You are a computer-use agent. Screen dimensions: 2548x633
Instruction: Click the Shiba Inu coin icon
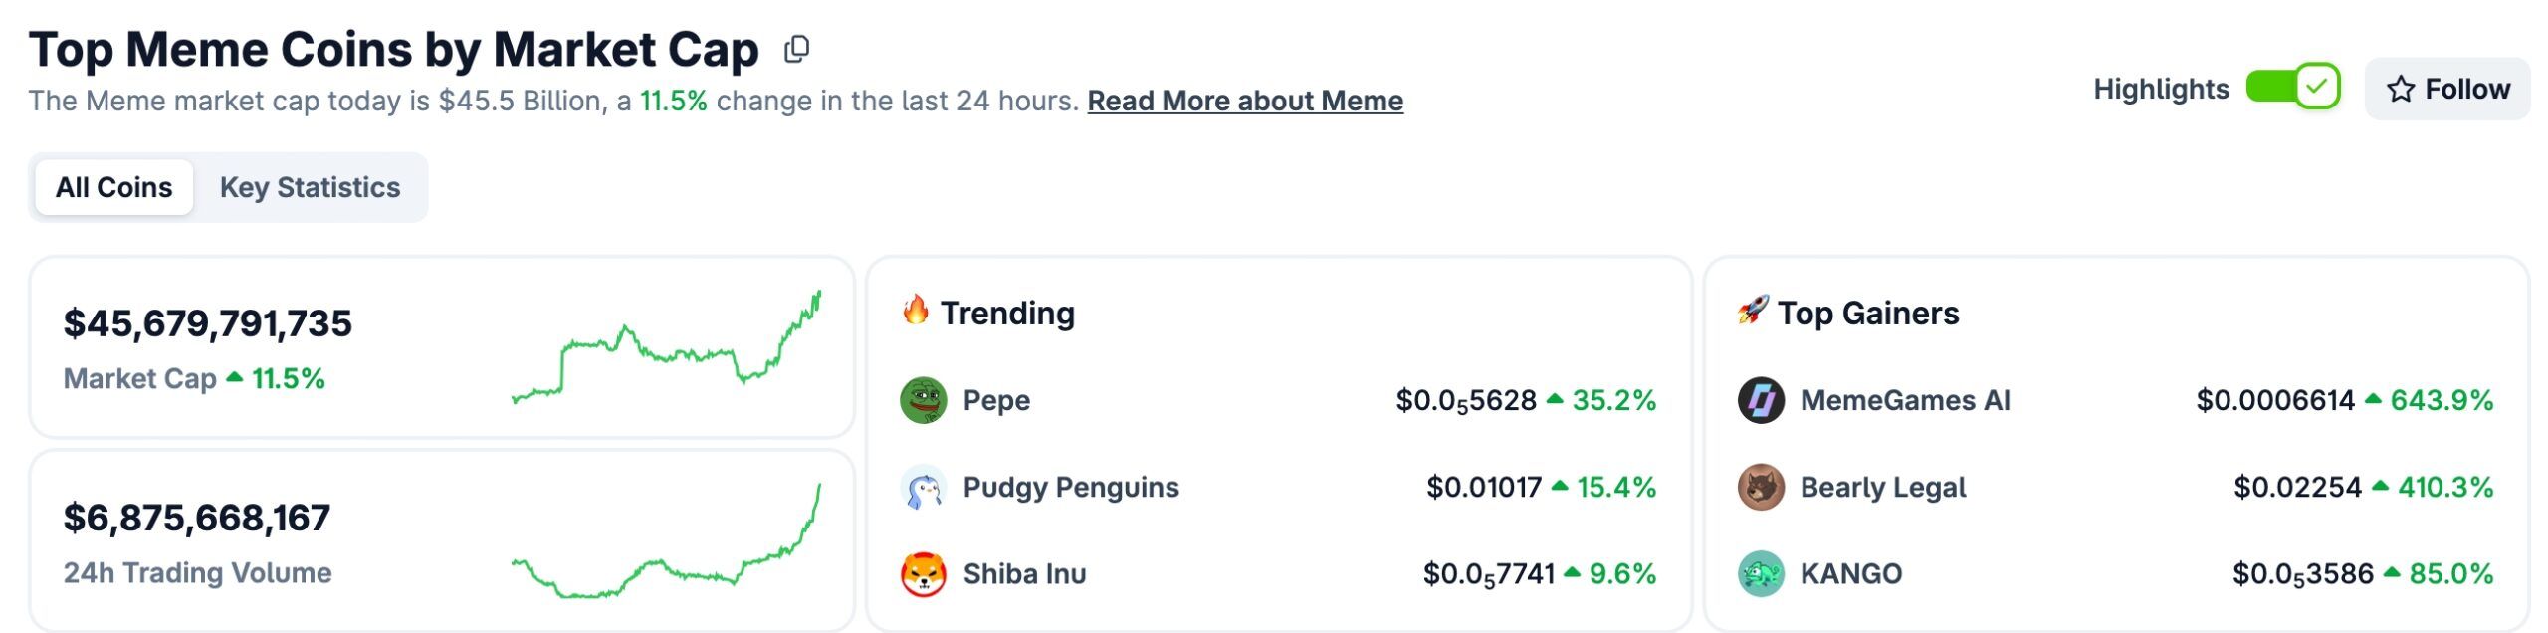[922, 573]
